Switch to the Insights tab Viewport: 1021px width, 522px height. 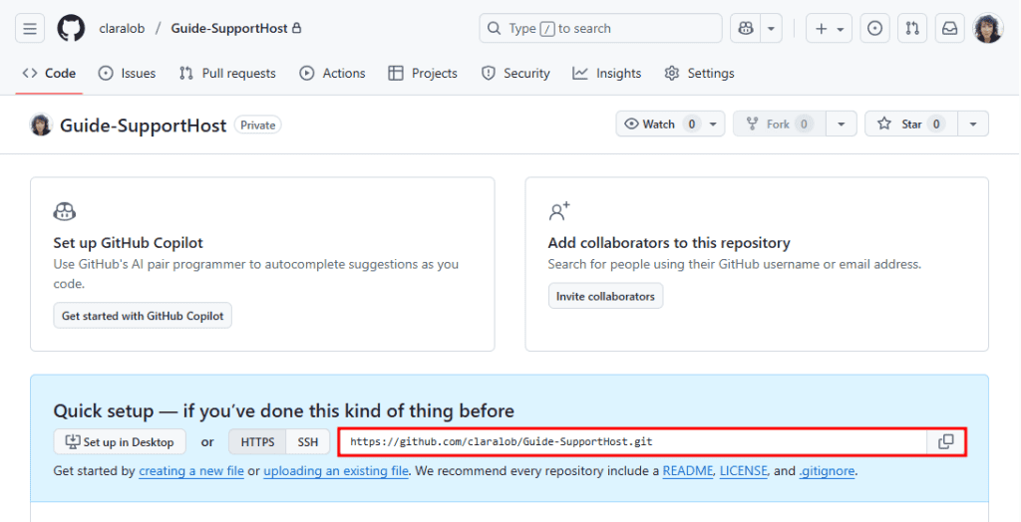607,74
